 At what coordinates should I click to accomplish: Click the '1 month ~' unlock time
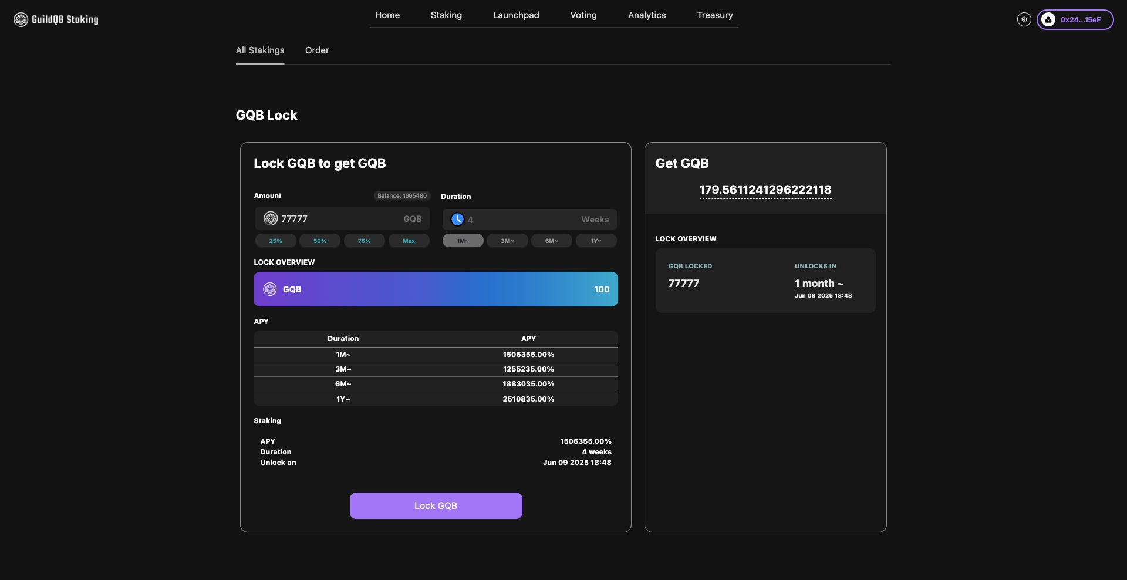pyautogui.click(x=819, y=284)
